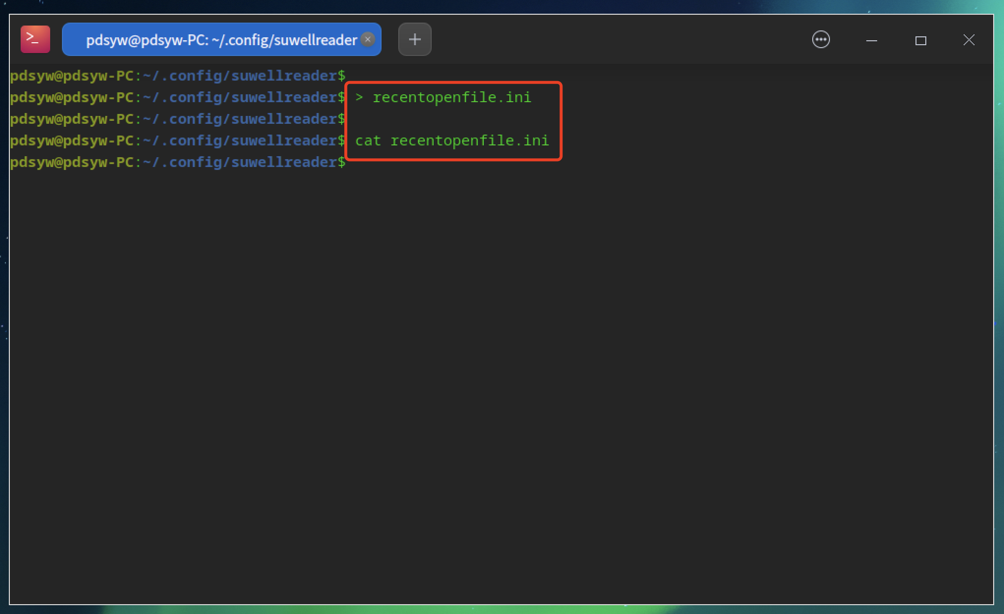Click the word 'cat' in fourth line
This screenshot has width=1004, height=614.
pos(368,140)
